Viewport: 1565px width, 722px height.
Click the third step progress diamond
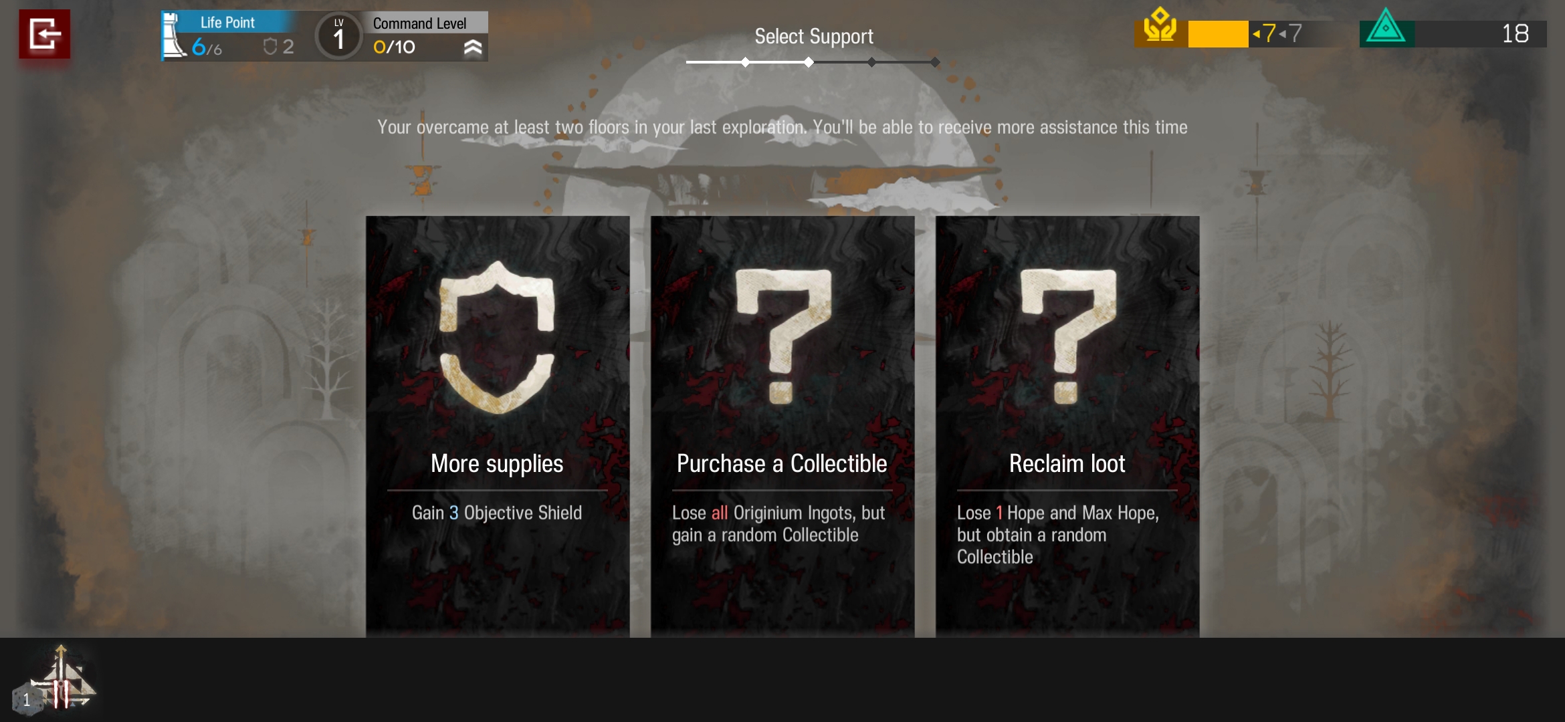(871, 62)
